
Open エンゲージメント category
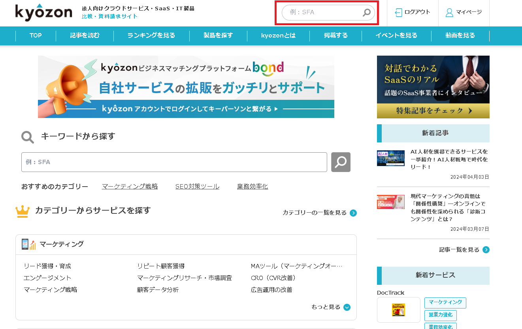[47, 278]
